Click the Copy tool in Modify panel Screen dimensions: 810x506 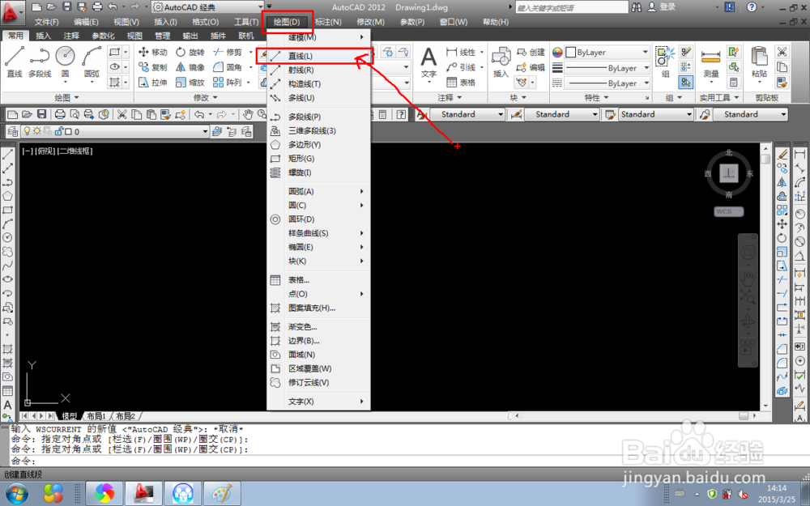point(152,67)
